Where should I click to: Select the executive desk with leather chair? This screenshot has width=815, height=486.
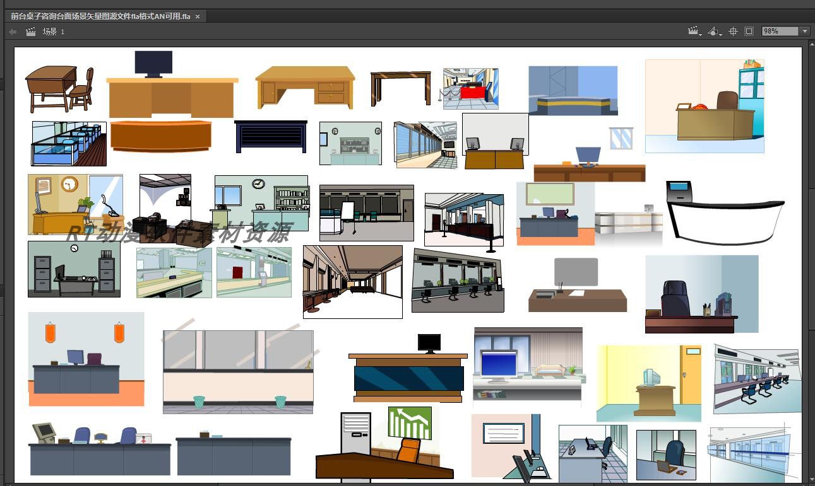702,294
